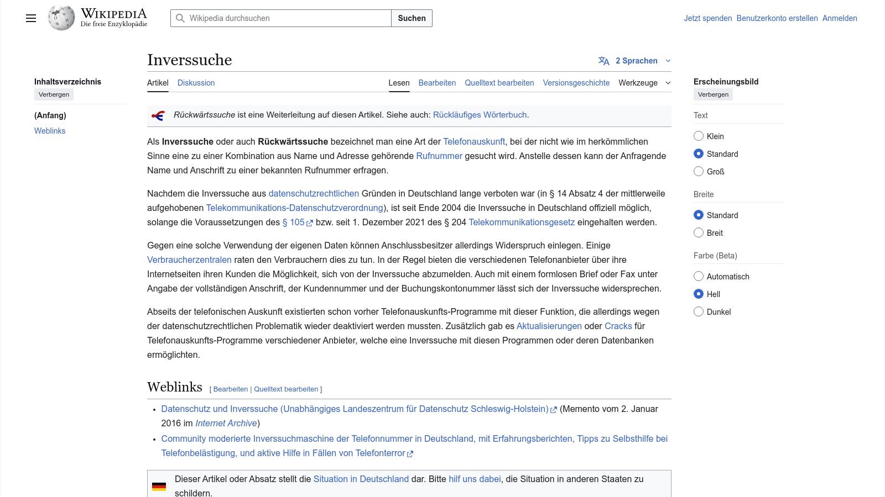Viewport: 885px width, 497px height.
Task: Click the Inverssuche page heading
Action: pyautogui.click(x=190, y=60)
